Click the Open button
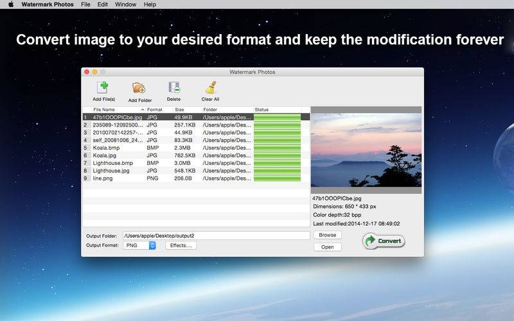 328,247
